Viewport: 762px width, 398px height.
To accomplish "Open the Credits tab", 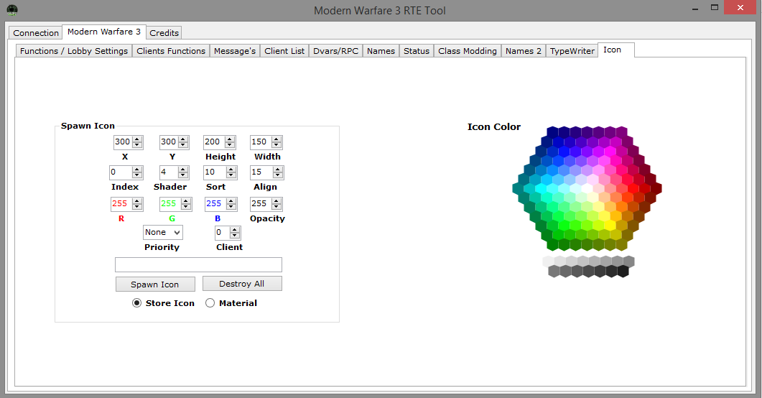I will tap(164, 33).
